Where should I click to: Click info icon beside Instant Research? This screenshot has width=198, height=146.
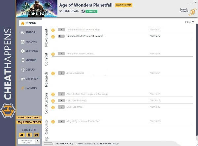53,73
